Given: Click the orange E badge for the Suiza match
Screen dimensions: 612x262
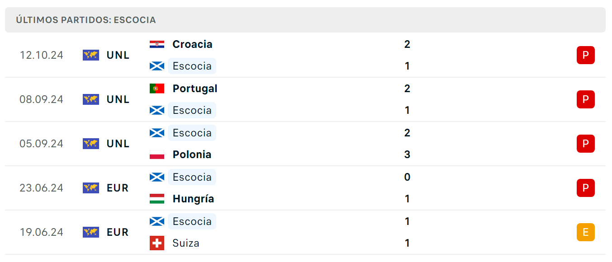Looking at the screenshot, I should (x=586, y=232).
